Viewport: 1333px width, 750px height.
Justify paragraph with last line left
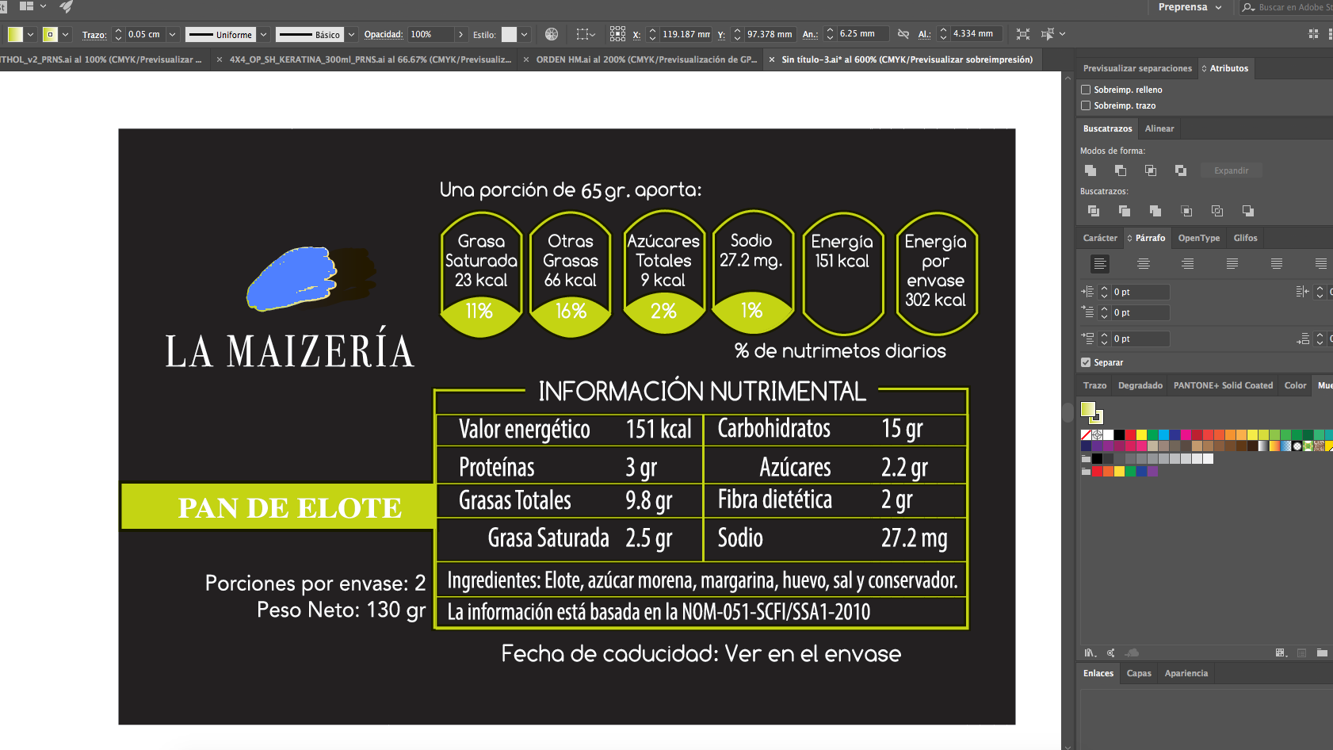pos(1232,264)
